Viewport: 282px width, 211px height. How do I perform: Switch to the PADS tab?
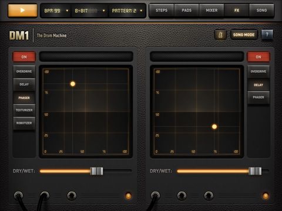click(x=187, y=11)
